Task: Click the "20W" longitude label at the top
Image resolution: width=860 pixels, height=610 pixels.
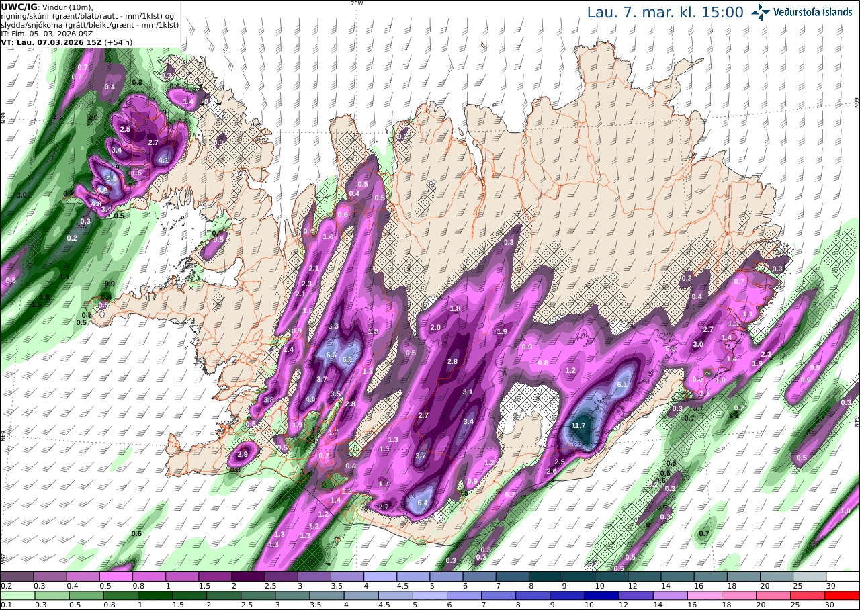Action: pyautogui.click(x=356, y=3)
